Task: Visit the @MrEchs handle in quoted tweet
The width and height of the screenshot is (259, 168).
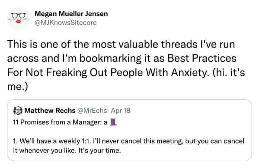Action: click(x=92, y=111)
